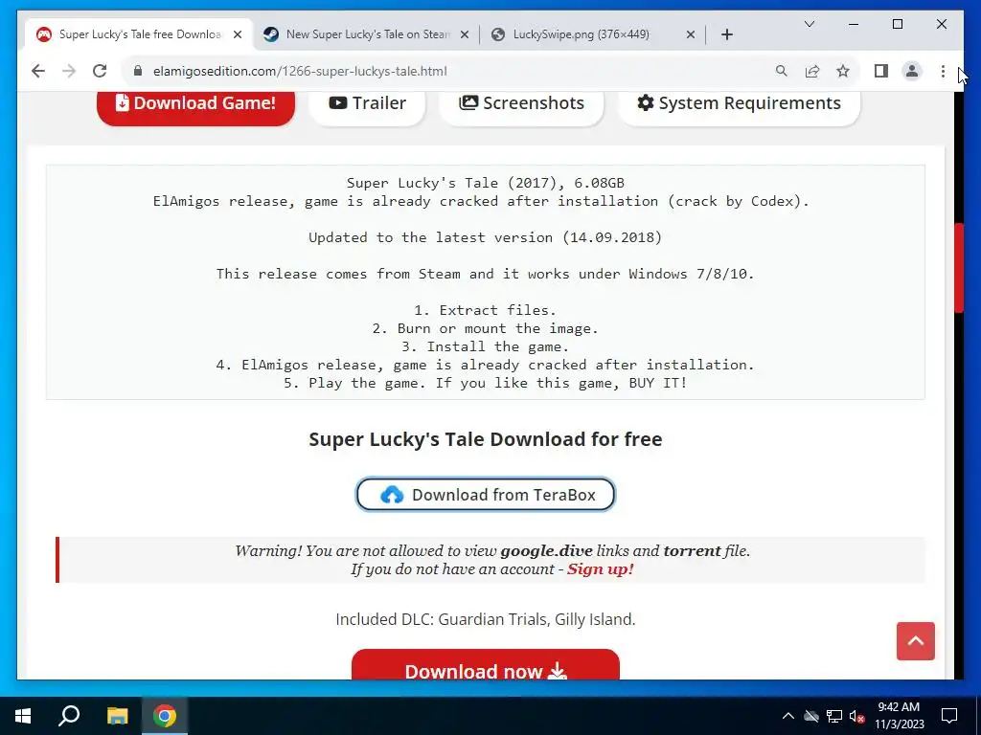Share this page using the share icon

(x=812, y=71)
